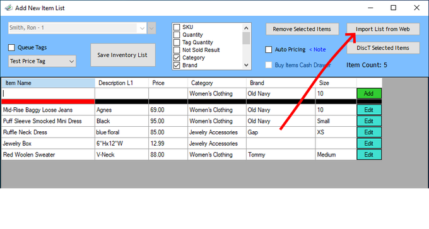Click the empty Description entry cell
This screenshot has height=229, width=429.
click(122, 93)
